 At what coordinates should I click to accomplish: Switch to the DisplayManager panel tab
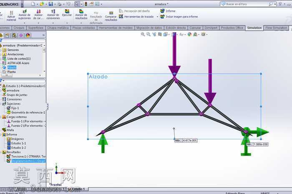click(28, 35)
